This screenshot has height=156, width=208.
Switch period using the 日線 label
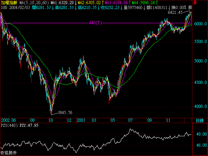pyautogui.click(x=200, y=121)
